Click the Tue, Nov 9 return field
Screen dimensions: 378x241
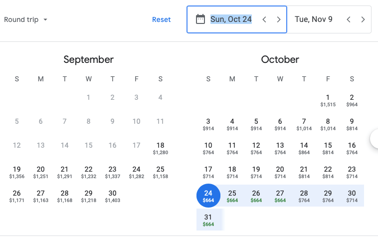tap(313, 19)
